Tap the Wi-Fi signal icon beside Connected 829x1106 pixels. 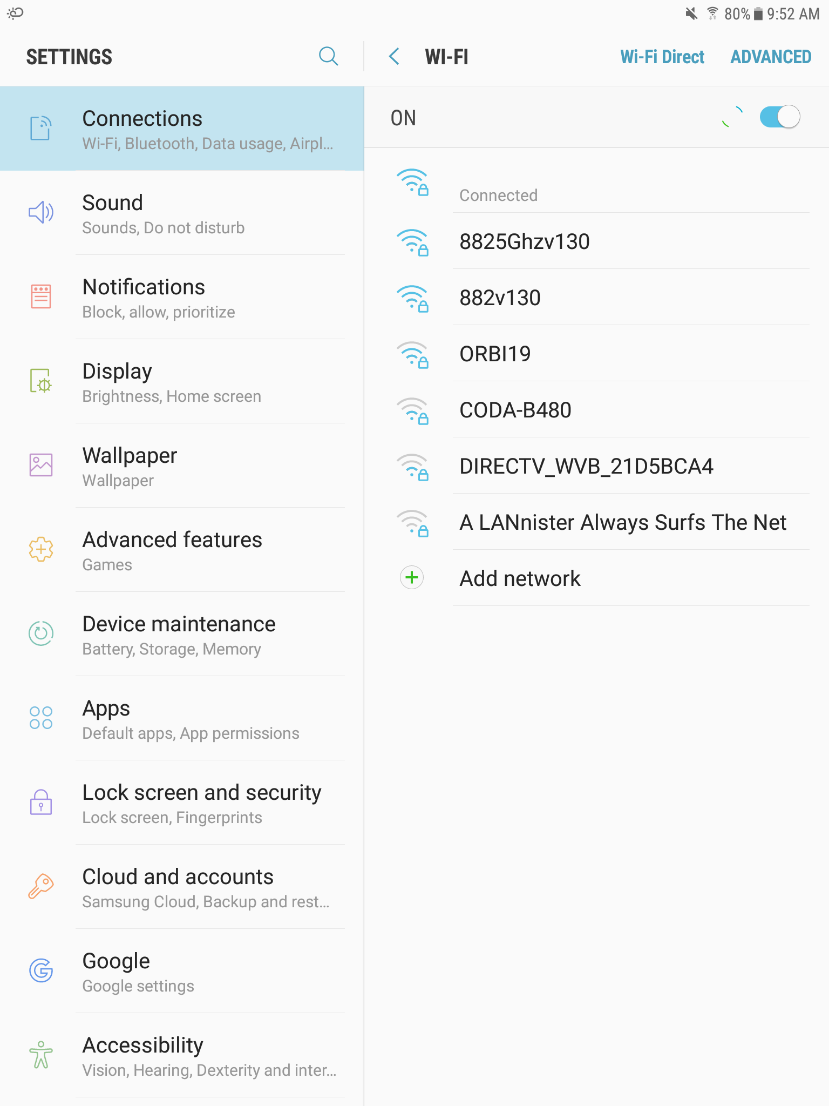point(412,182)
